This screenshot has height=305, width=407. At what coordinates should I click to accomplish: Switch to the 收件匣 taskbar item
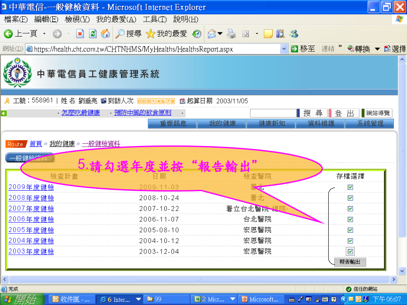(x=71, y=299)
